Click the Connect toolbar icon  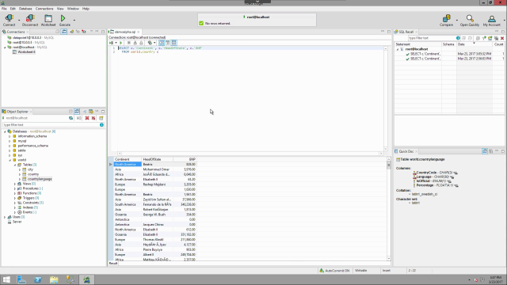point(9,20)
